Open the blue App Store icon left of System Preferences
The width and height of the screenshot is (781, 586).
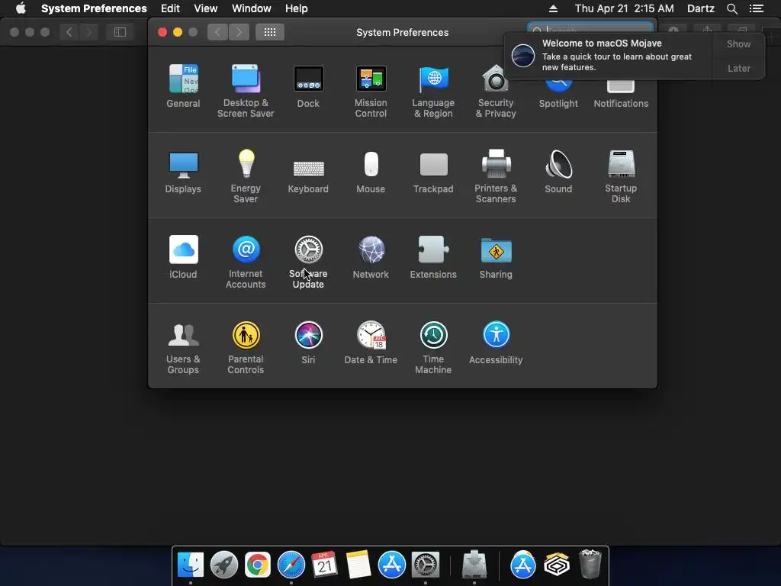[392, 565]
